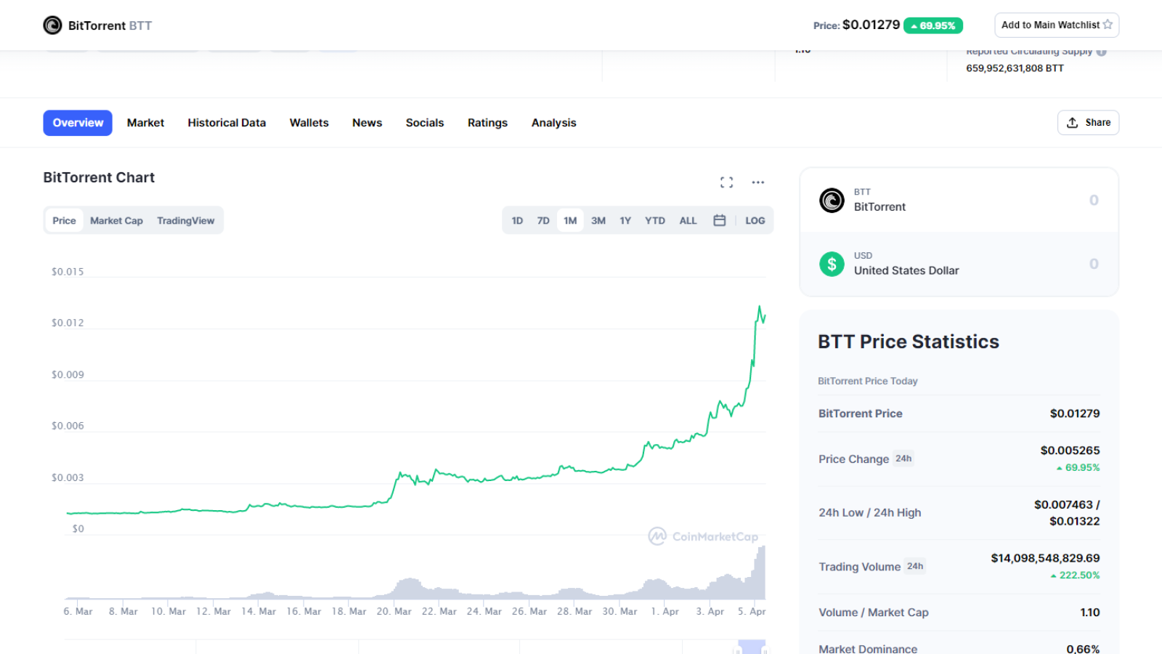Viewport: 1162px width, 654px height.
Task: Click BitTorrent Price value $0.01279 in statistics
Action: 1075,413
